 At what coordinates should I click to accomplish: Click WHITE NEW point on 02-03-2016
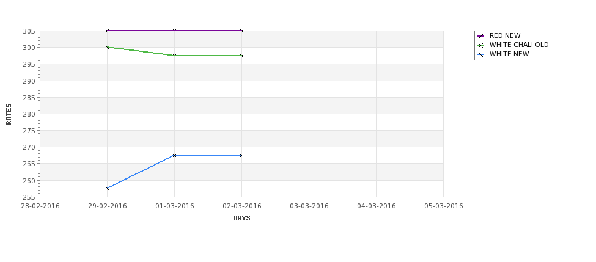(x=241, y=155)
